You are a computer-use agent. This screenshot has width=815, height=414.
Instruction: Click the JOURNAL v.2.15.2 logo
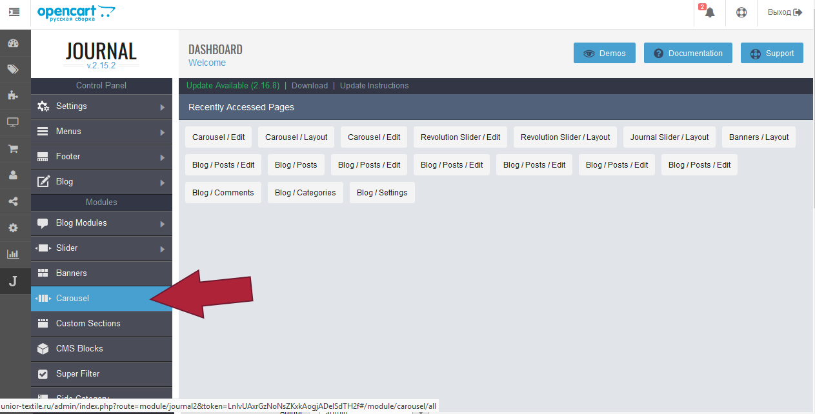(x=101, y=55)
